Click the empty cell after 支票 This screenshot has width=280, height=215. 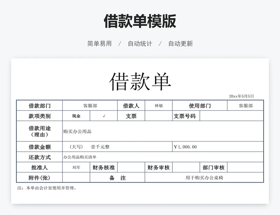[159, 116]
